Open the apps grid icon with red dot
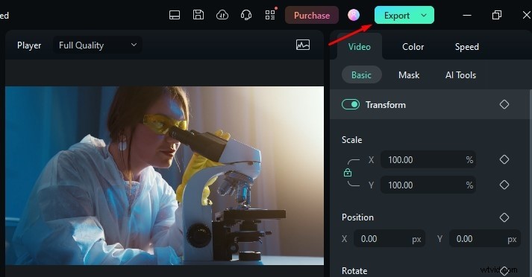This screenshot has width=532, height=277. coord(270,15)
